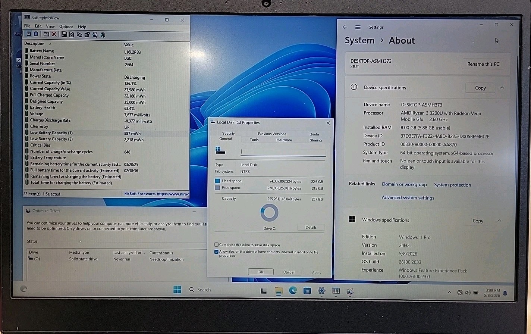Screen dimensions: 531x334
Task: Open the View menu in BatteryInfoView
Action: (x=50, y=26)
